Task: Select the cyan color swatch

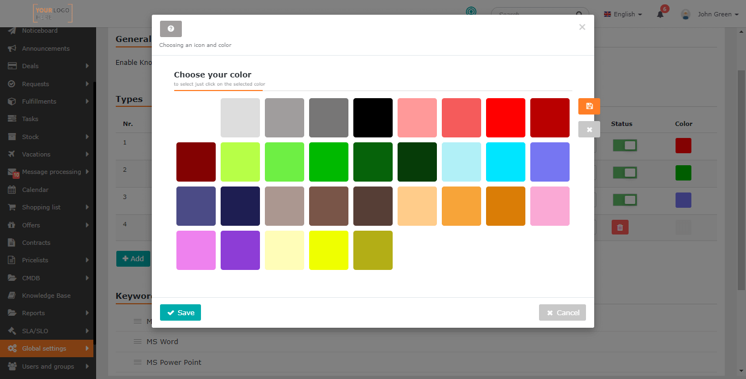Action: click(x=506, y=162)
